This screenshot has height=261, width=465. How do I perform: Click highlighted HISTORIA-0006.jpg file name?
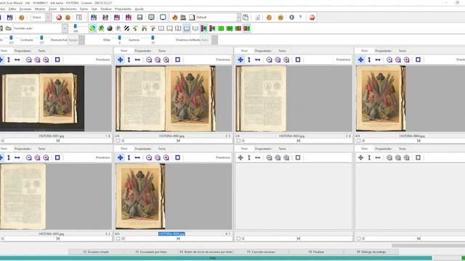(171, 233)
